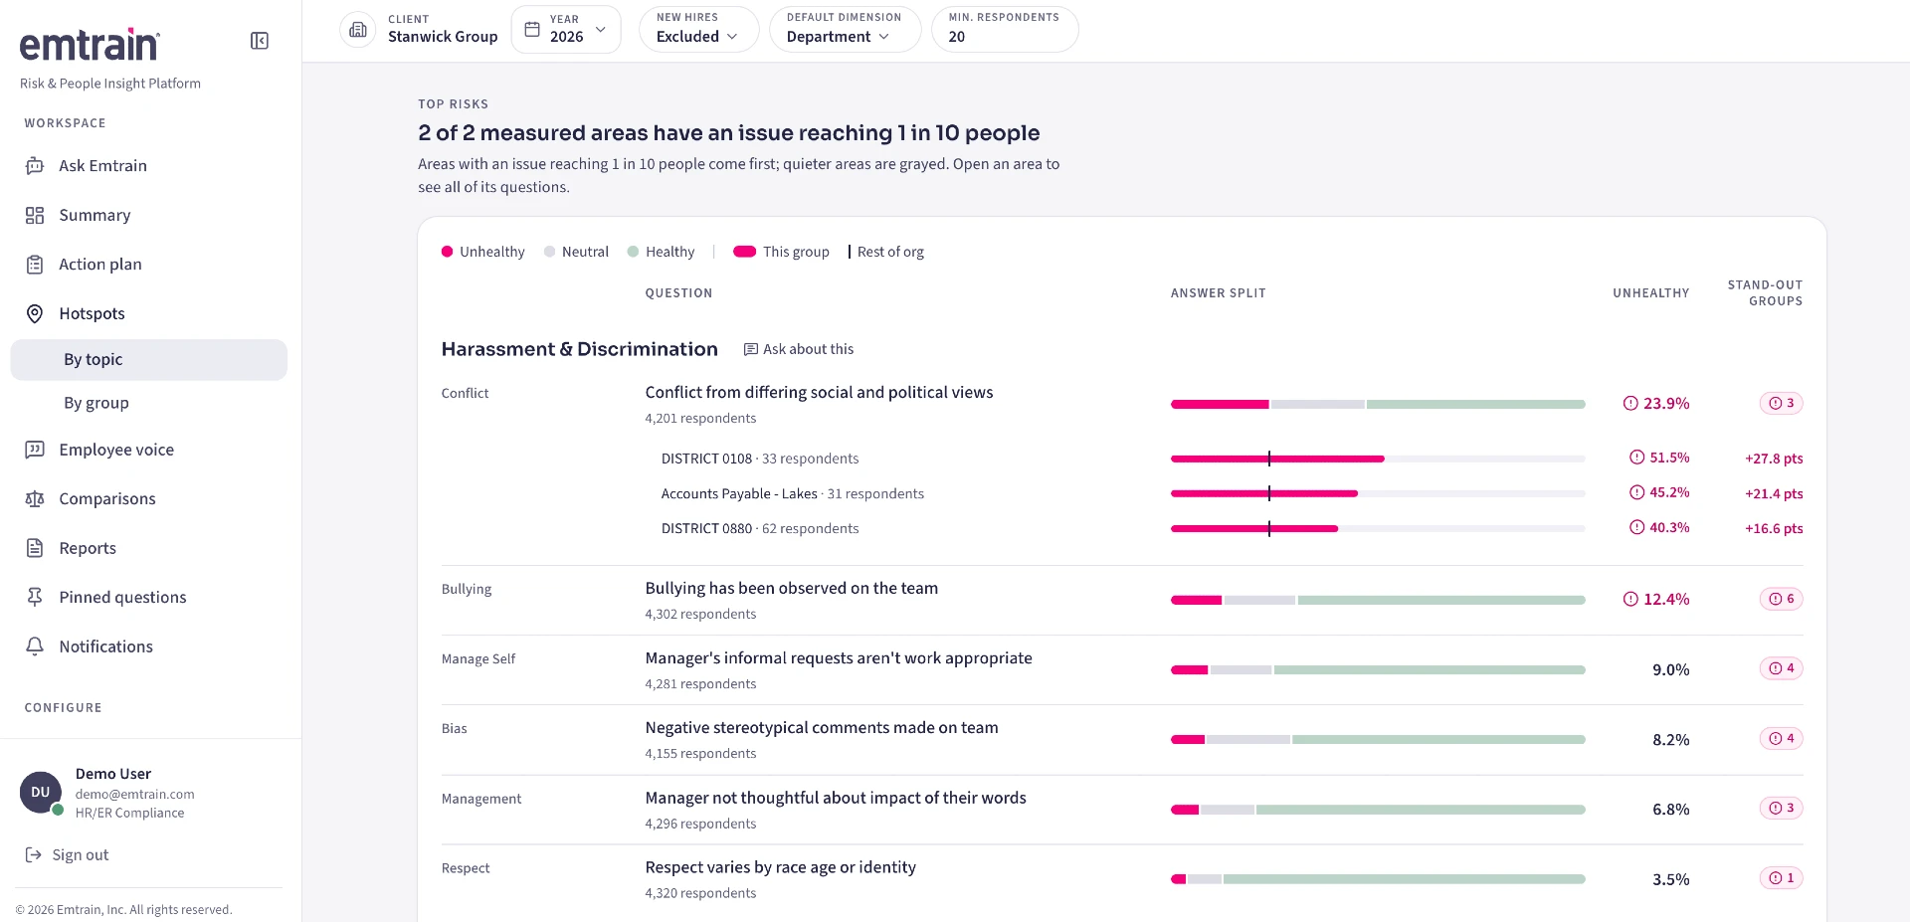Click the Sign out arrow icon

click(x=34, y=854)
